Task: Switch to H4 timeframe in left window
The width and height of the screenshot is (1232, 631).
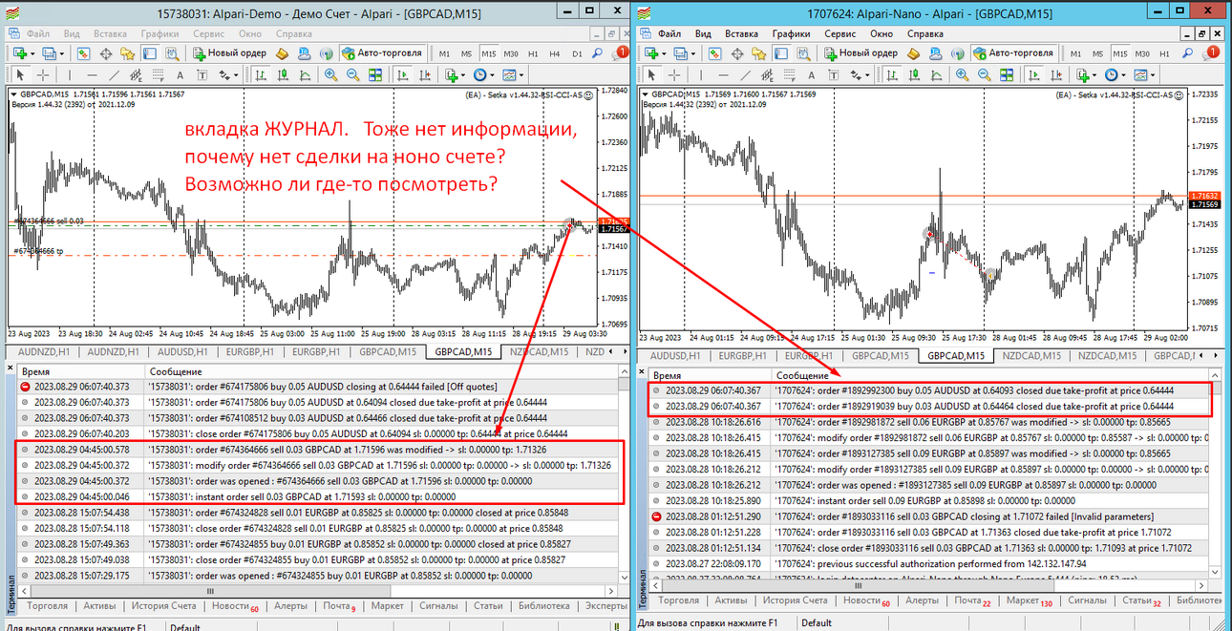Action: coord(554,53)
